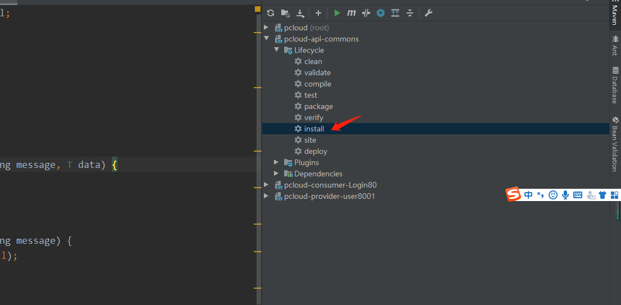This screenshot has height=305, width=621.
Task: Open Maven Settings wrench icon
Action: click(428, 13)
